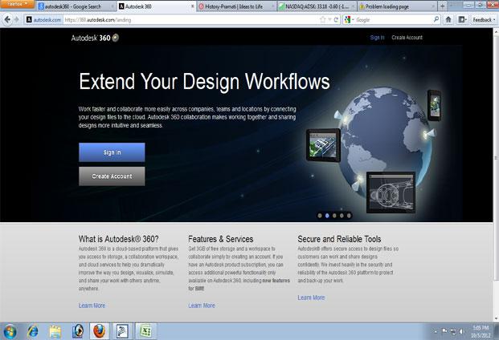Click the scrollbar up arrow
The image size is (499, 340).
point(496,31)
